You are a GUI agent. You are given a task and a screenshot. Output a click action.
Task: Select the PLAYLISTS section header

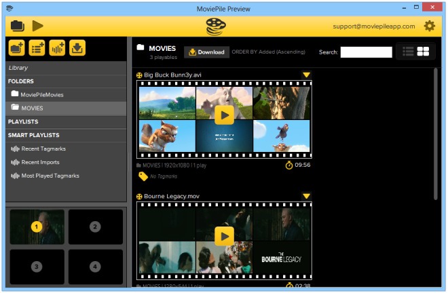click(x=23, y=121)
